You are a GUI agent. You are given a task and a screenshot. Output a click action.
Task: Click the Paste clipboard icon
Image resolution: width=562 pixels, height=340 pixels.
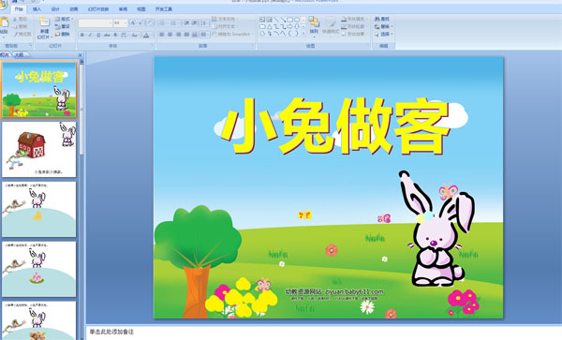[x=4, y=22]
